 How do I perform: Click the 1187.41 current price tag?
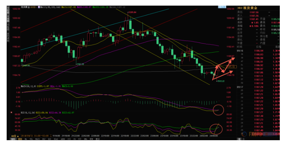click(x=231, y=67)
